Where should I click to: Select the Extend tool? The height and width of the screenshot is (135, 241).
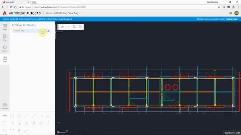coord(12,123)
